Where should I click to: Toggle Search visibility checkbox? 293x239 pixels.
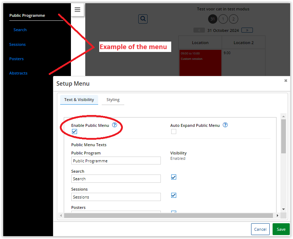pos(174,177)
